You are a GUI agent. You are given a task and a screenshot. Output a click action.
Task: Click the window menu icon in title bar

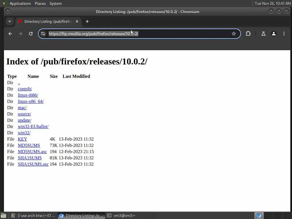[x=7, y=11]
